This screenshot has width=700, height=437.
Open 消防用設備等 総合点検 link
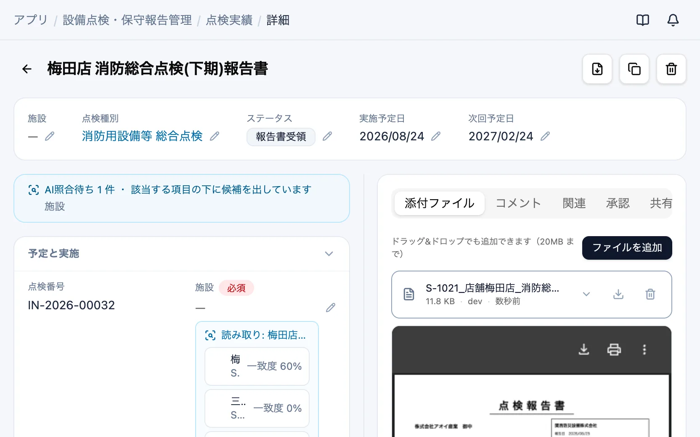click(142, 136)
